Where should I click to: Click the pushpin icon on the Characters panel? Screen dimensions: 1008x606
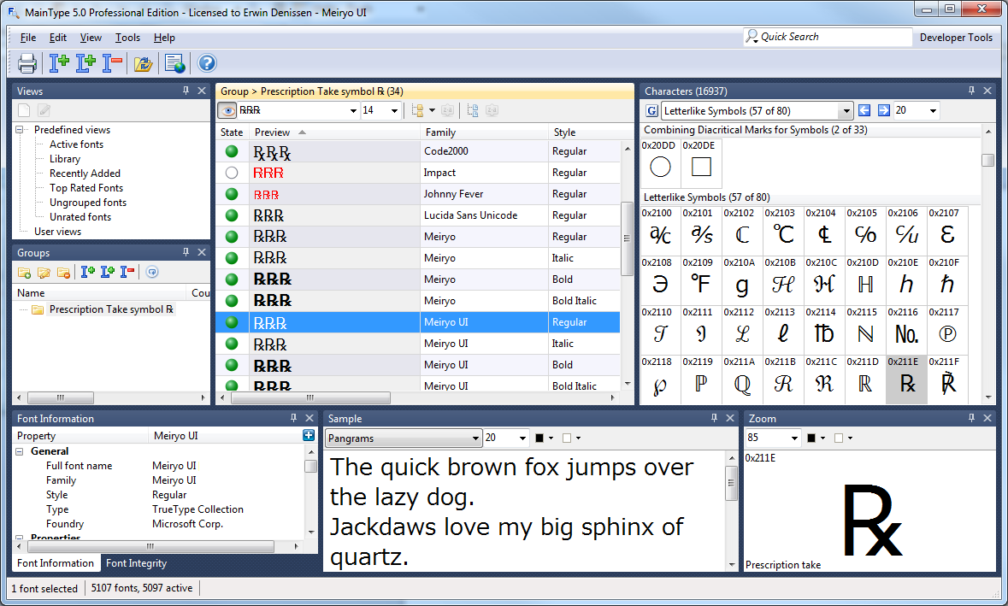tap(971, 91)
